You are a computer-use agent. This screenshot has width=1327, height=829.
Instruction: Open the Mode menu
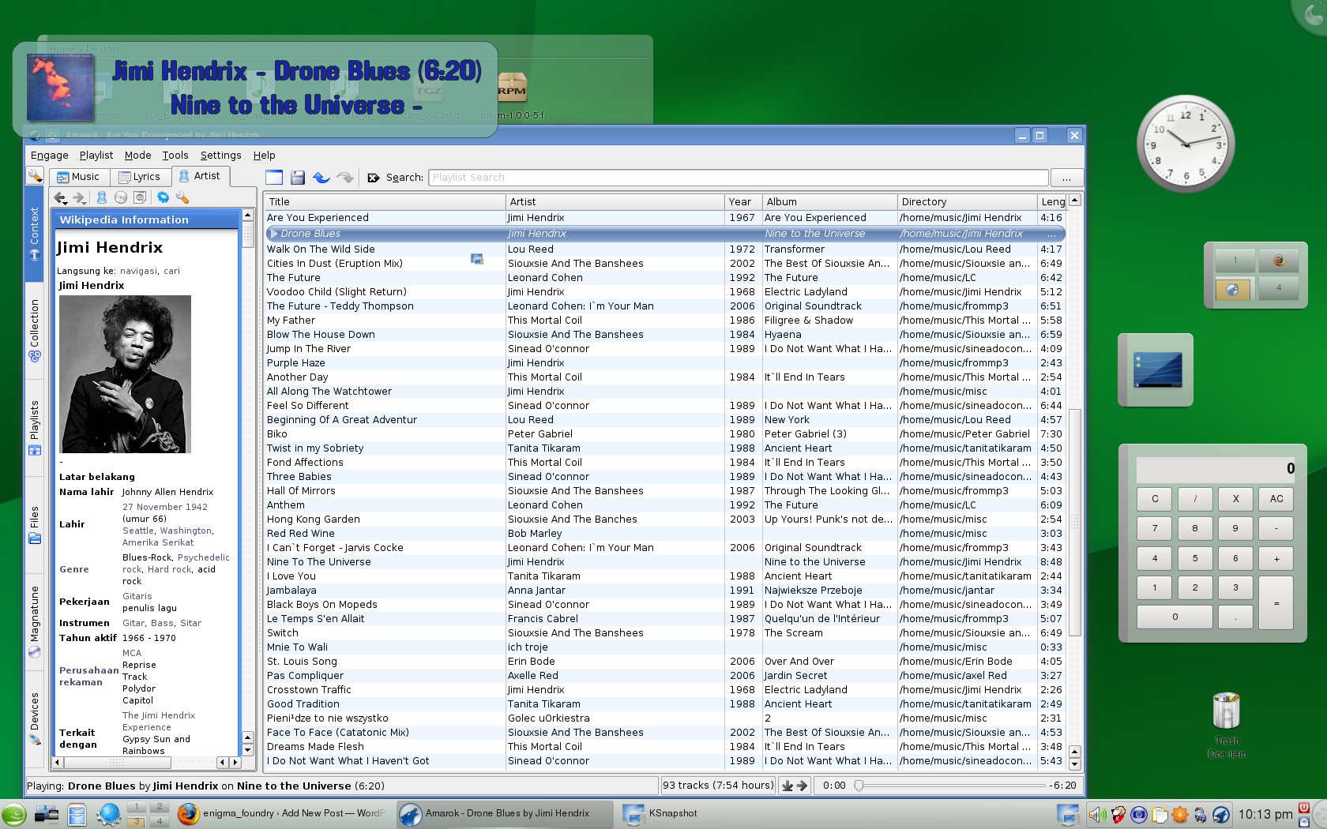pyautogui.click(x=137, y=156)
